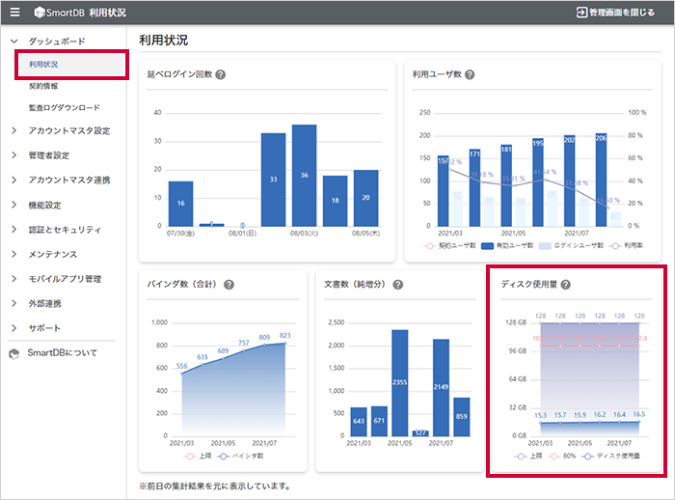
Task: Click the 管理画面を閉じる exit icon
Action: click(x=581, y=13)
